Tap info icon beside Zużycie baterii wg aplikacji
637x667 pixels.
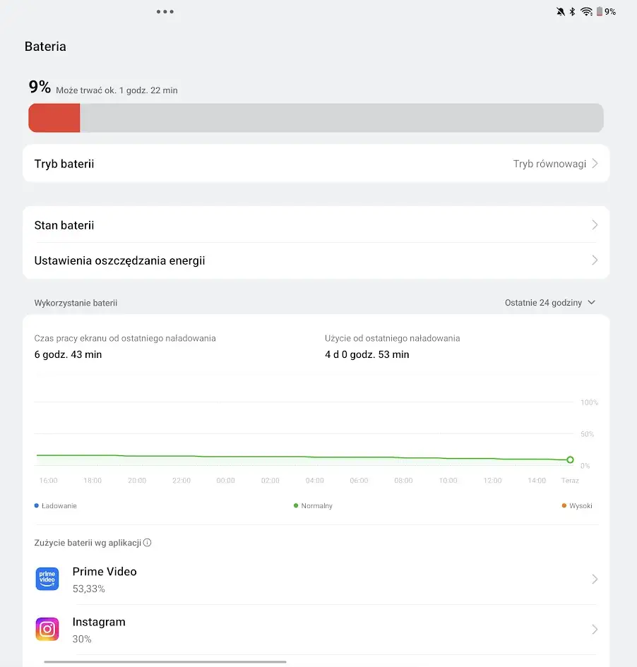coord(147,543)
